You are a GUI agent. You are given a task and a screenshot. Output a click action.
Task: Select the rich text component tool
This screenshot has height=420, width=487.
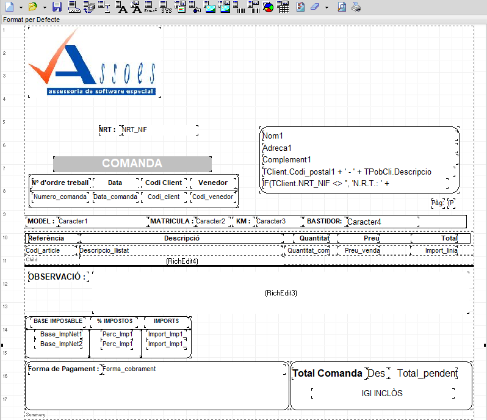click(180, 7)
